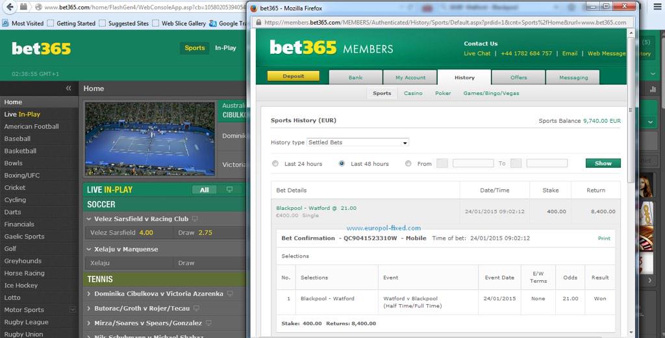Click popup window vertical scrollbar down arrow
This screenshot has height=338, width=665.
click(x=631, y=333)
